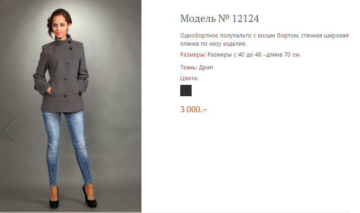The image size is (360, 213).
Task: Click the description starting with Однобортное полупальто
Action: [x=264, y=40]
